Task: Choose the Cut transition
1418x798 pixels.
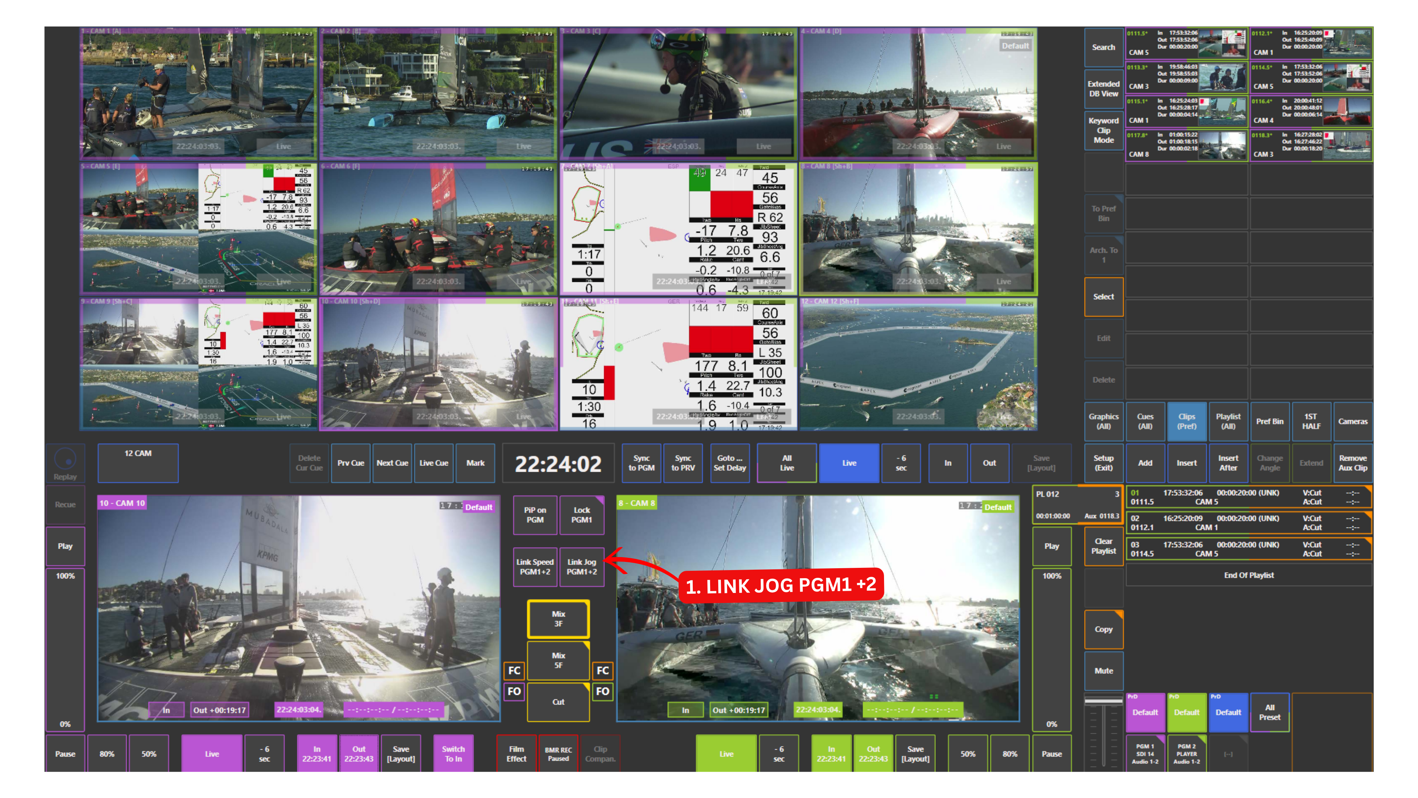Action: (558, 702)
